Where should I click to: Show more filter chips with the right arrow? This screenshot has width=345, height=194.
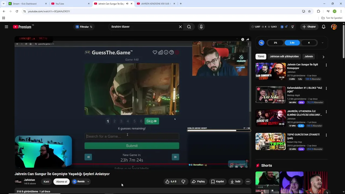[x=323, y=57]
